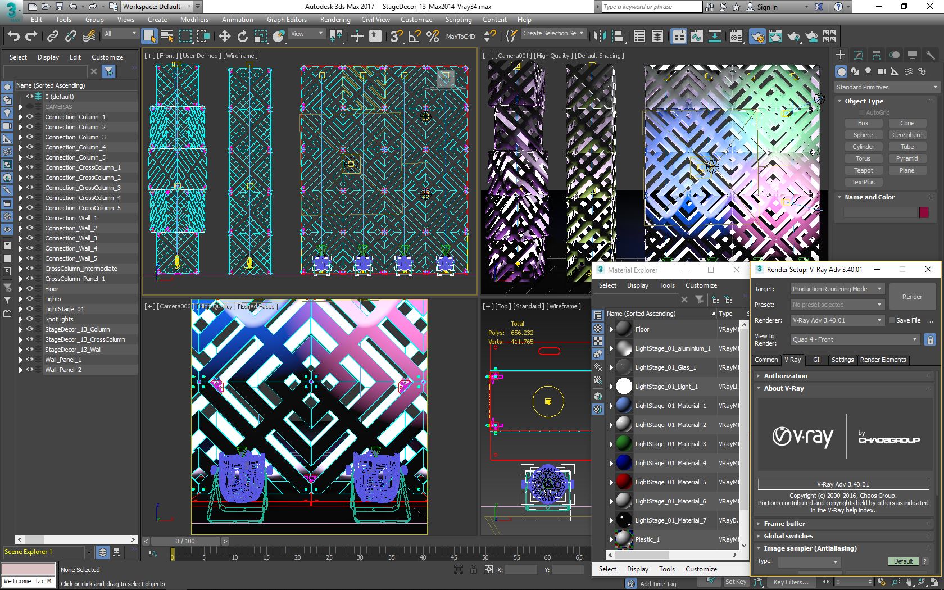
Task: Hide Connection_Column_1 with its eye icon
Action: pyautogui.click(x=30, y=117)
